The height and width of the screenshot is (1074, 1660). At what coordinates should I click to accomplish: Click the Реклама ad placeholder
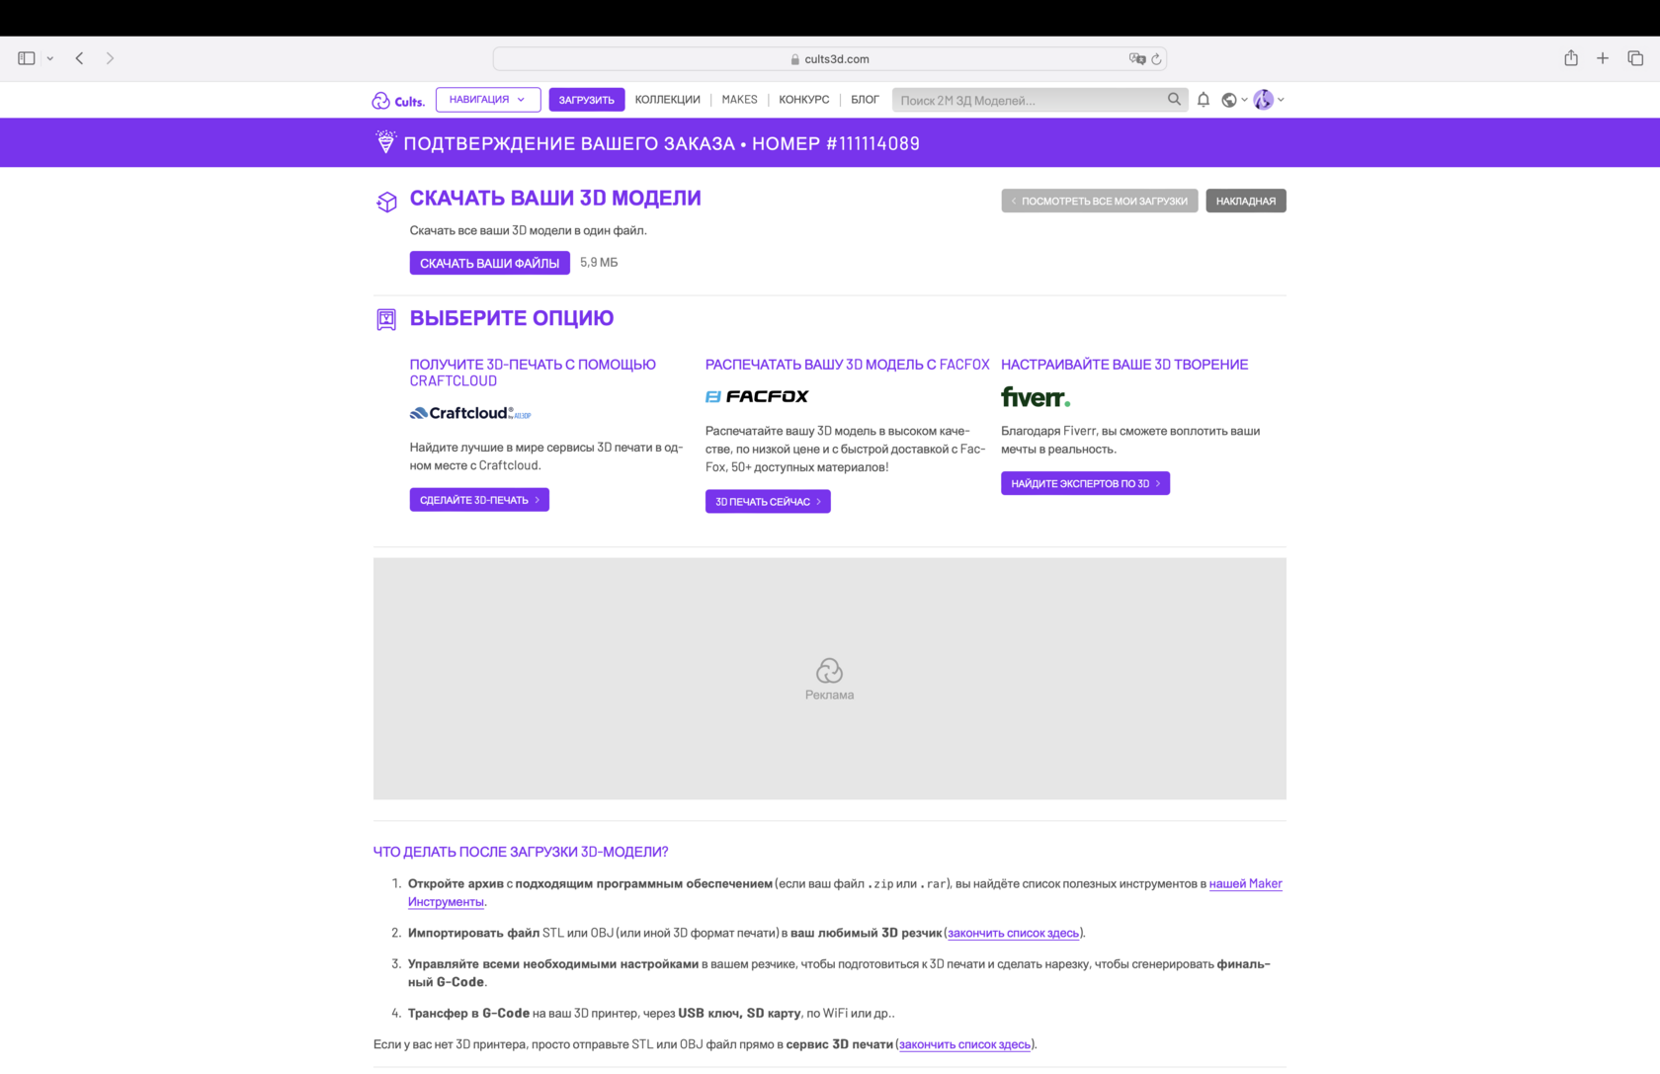(830, 679)
